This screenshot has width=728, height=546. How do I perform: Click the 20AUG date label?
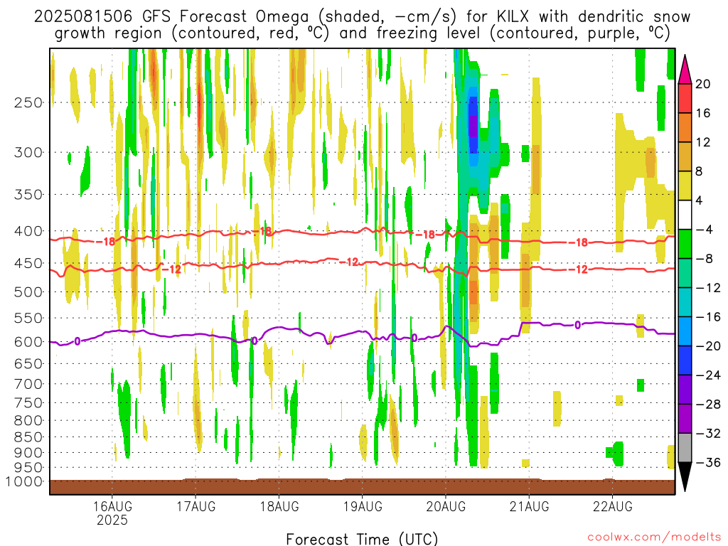(446, 506)
